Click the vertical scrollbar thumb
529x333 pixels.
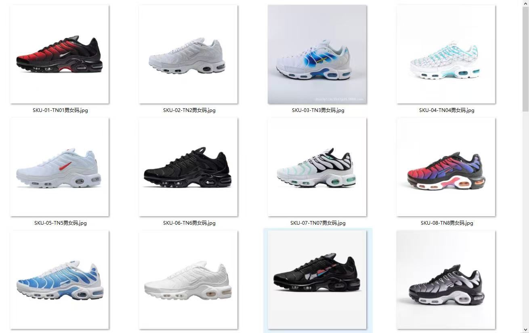(525, 59)
